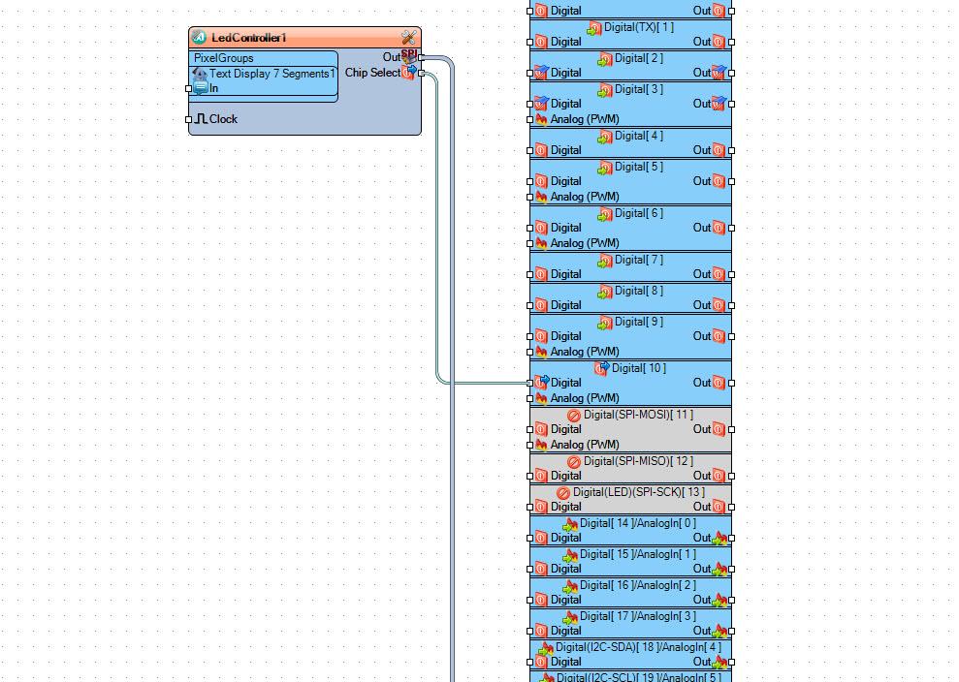Click the Text Display 7 Segments1 icon
The width and height of the screenshot is (959, 682).
pyautogui.click(x=201, y=74)
